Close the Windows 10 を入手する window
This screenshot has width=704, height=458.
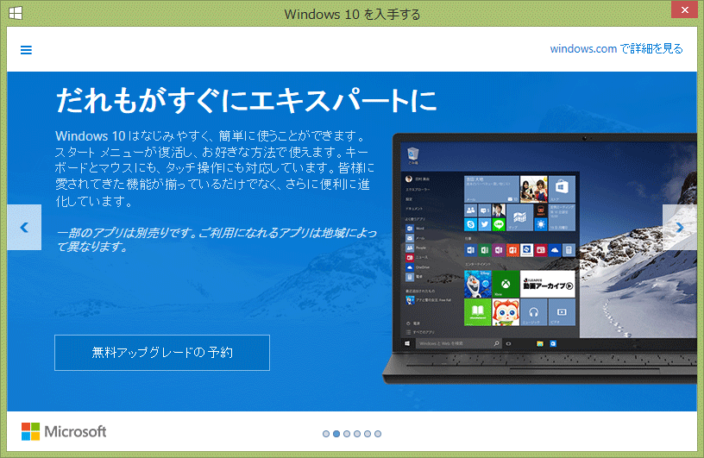click(684, 9)
